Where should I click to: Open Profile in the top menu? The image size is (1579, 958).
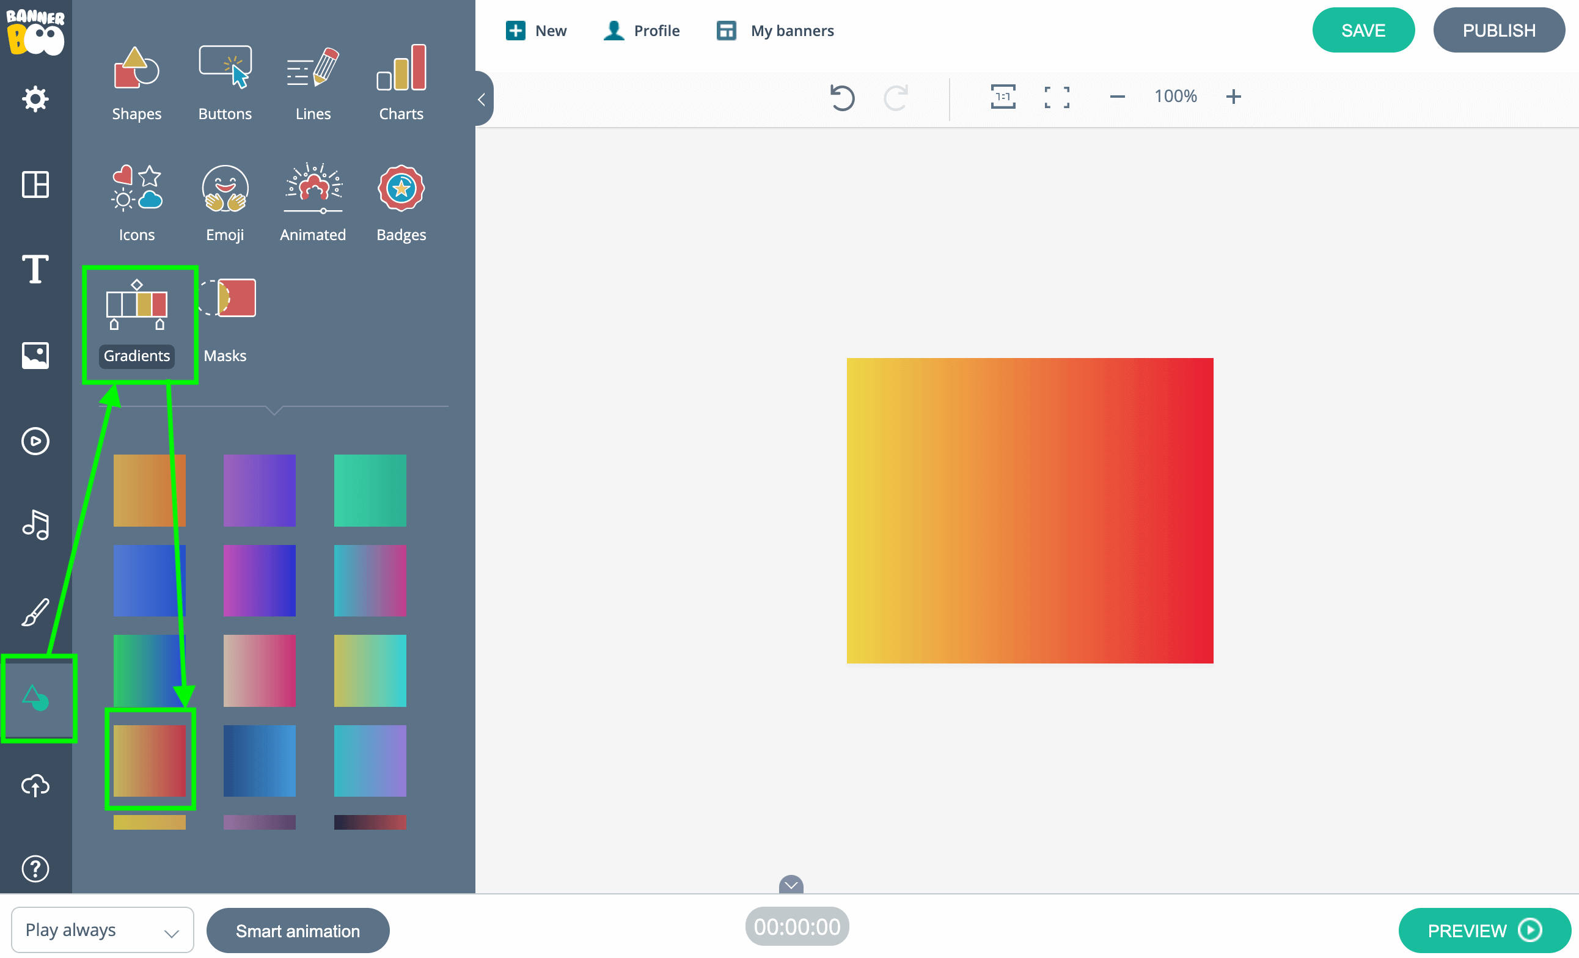642,31
